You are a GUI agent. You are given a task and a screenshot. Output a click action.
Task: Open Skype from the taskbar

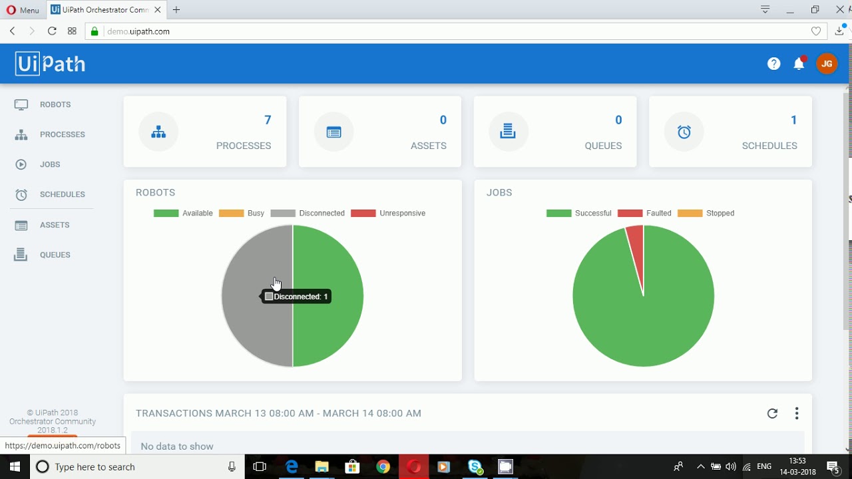pyautogui.click(x=475, y=466)
